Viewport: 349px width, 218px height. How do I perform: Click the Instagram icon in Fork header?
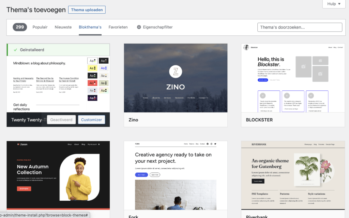(211, 144)
